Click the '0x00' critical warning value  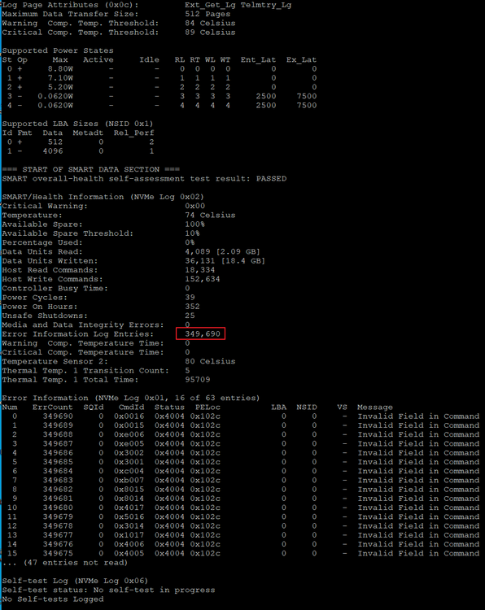[194, 207]
